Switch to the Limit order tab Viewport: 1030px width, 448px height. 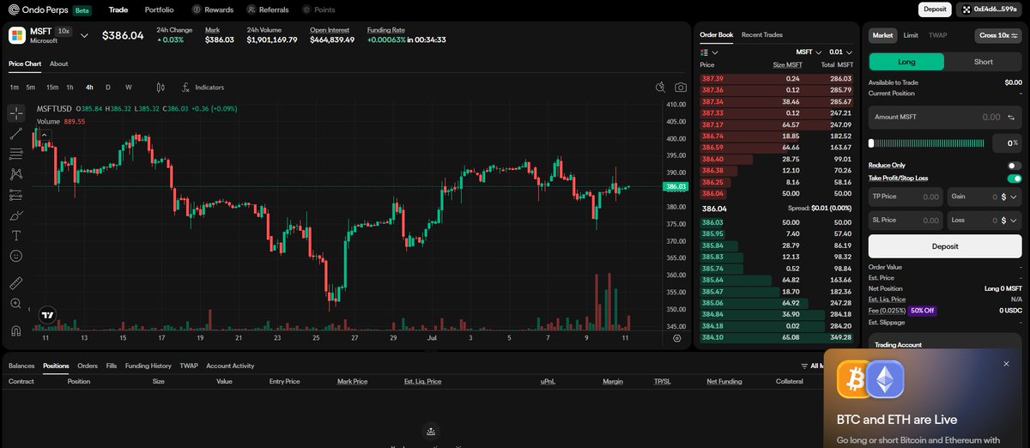click(911, 35)
